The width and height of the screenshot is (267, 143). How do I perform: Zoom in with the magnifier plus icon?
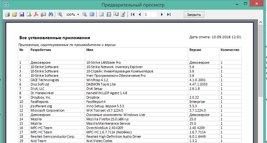point(60,14)
